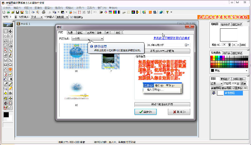Open the 月历分类 category dropdown
The width and height of the screenshot is (251, 145).
click(x=88, y=39)
